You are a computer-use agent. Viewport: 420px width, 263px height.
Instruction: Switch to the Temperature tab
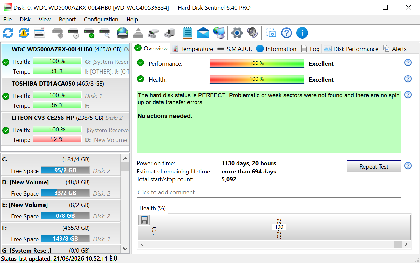point(193,49)
